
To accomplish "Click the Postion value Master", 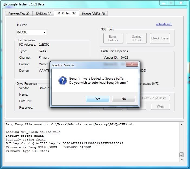I will pos(43,64).
